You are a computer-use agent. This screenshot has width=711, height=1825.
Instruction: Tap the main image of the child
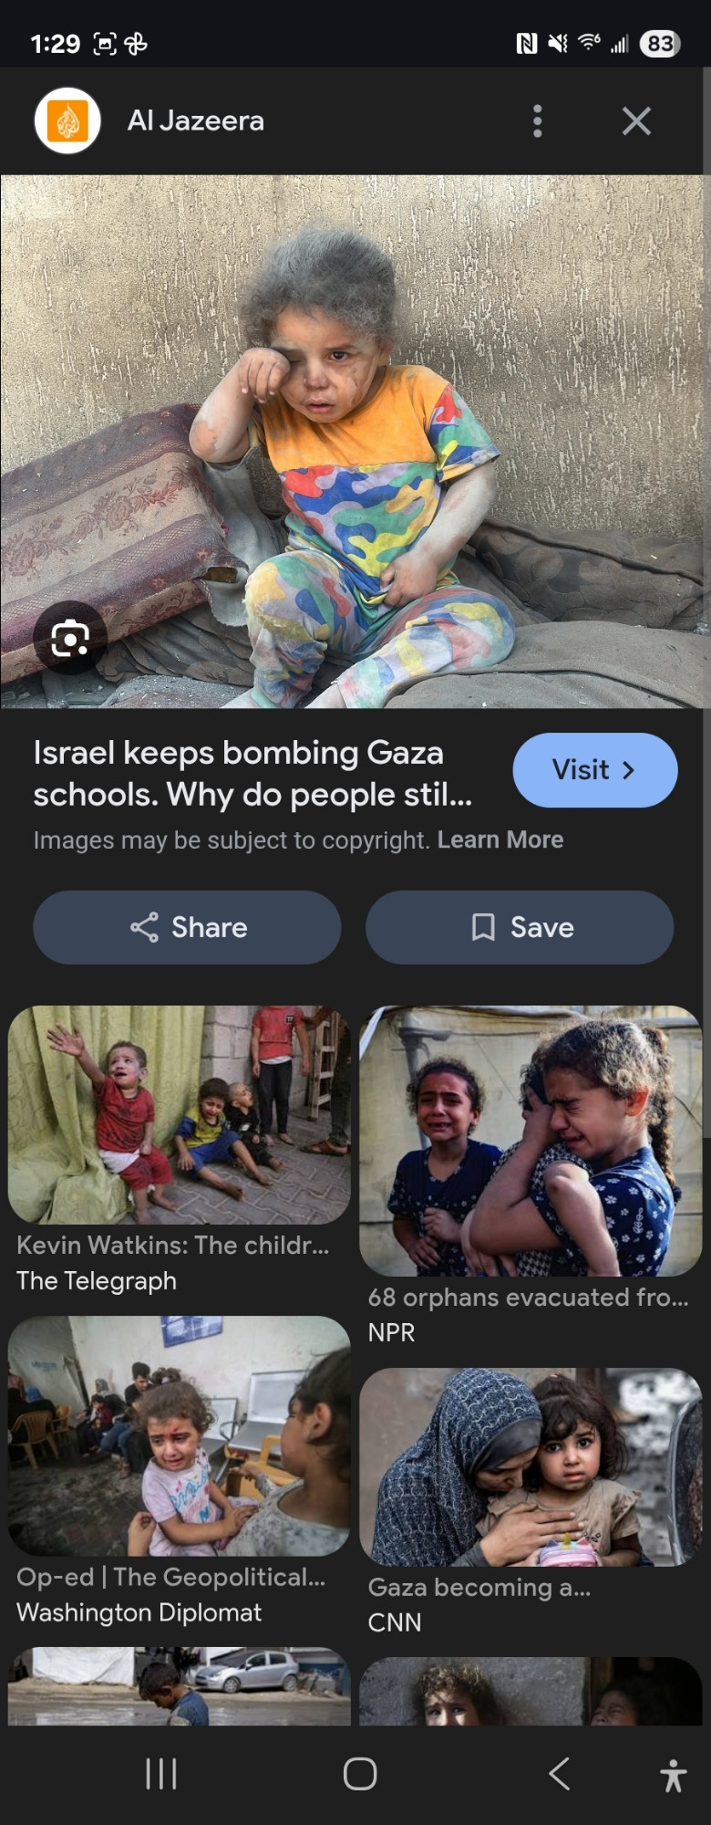point(354,442)
